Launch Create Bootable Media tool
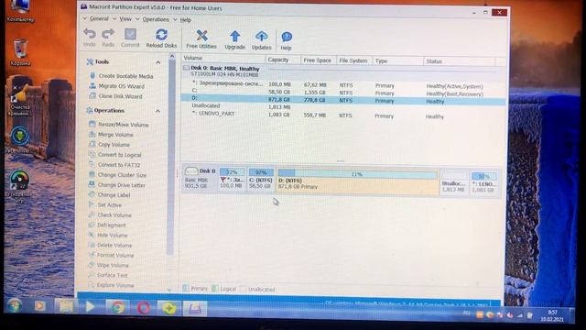This screenshot has width=586, height=330. (122, 76)
